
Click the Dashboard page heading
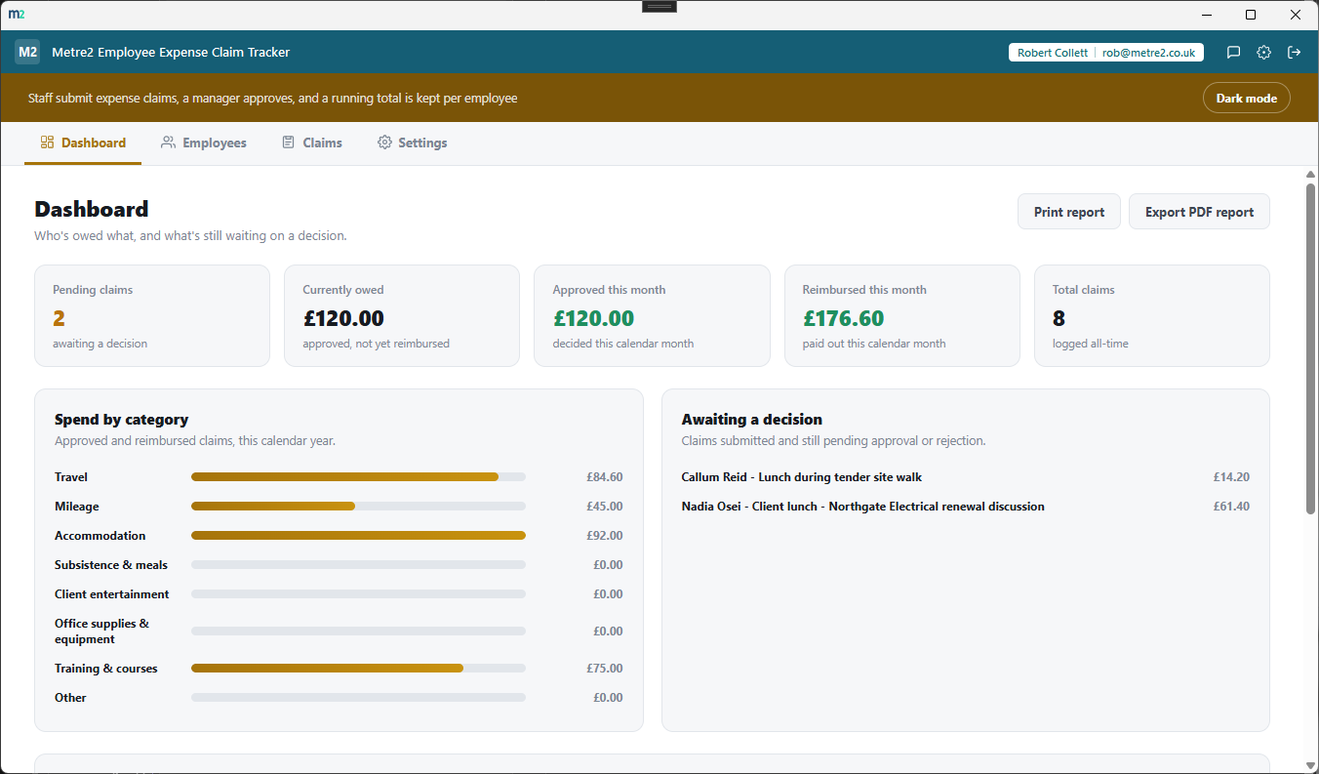92,209
